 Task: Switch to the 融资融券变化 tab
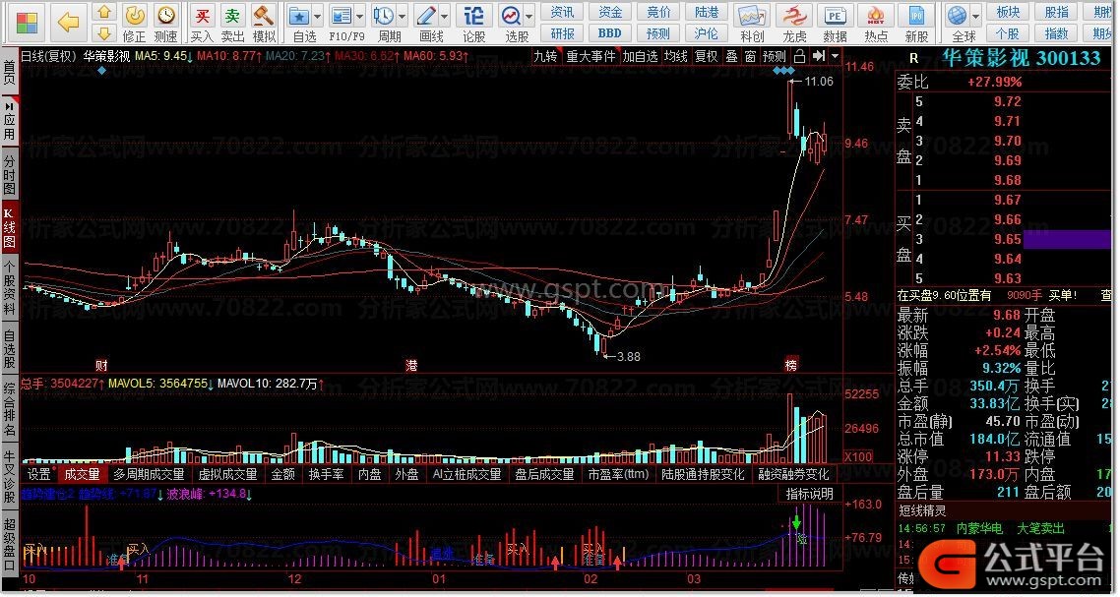point(793,474)
